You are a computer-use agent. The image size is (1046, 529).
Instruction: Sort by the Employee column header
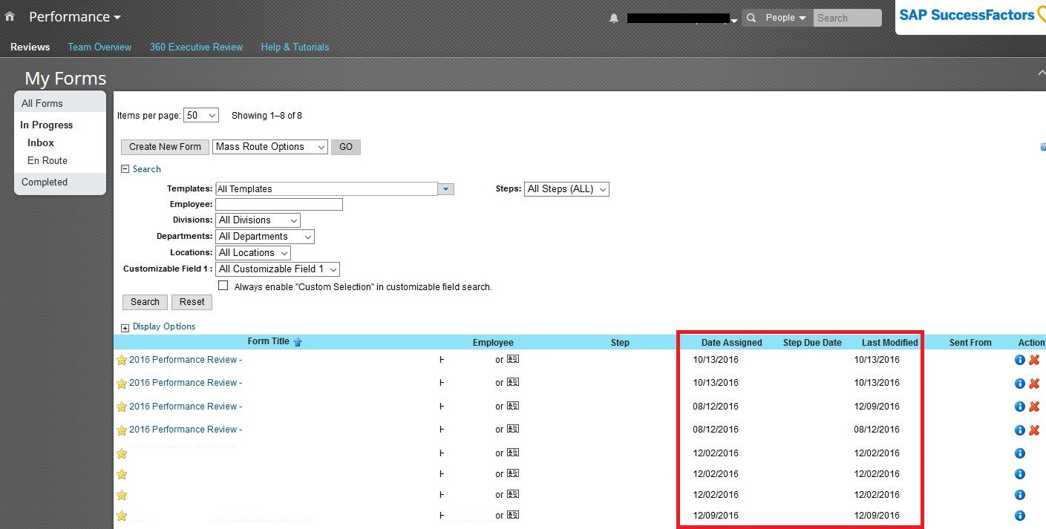point(493,343)
